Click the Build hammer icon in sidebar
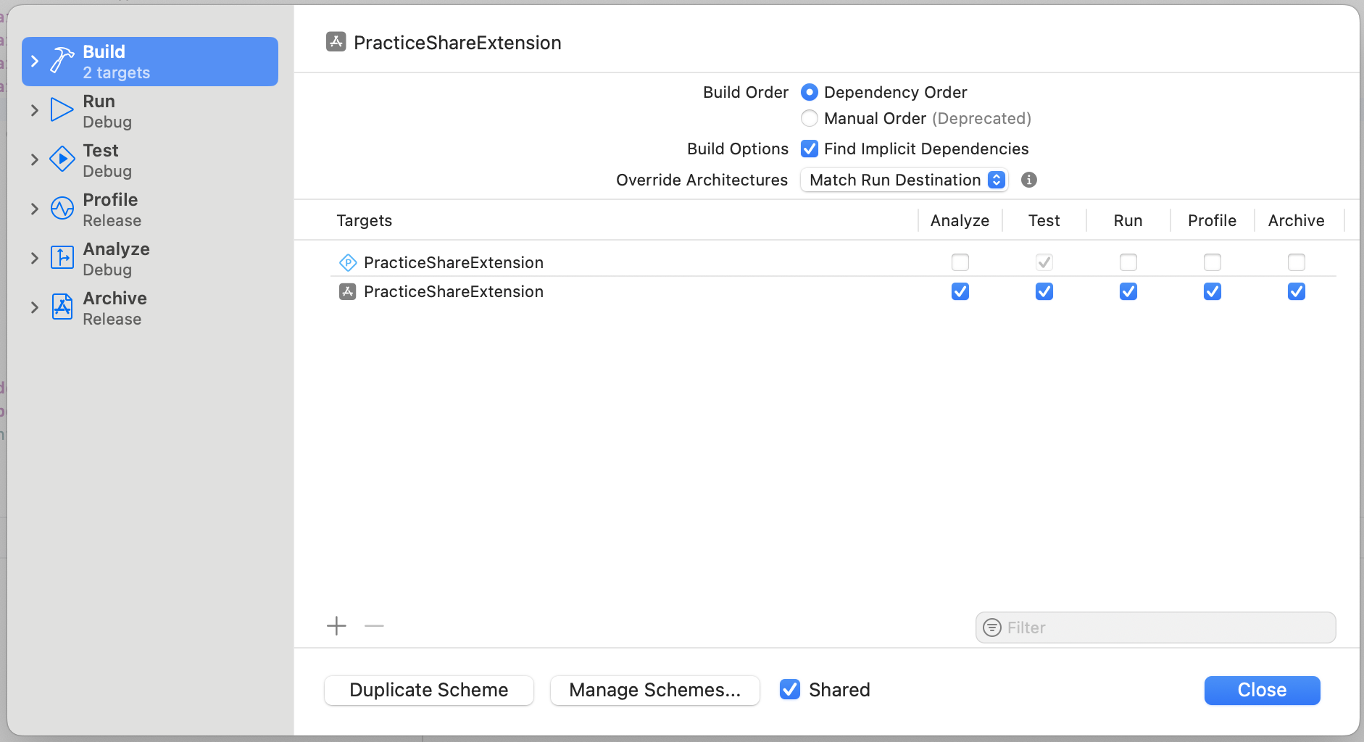Image resolution: width=1364 pixels, height=742 pixels. (x=62, y=61)
